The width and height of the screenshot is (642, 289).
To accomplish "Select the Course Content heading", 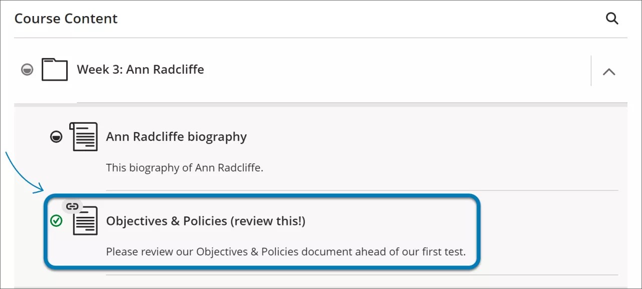I will pyautogui.click(x=66, y=19).
